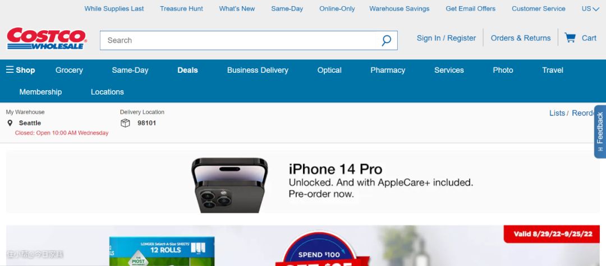Click the delivery box icon
Screen dimensions: 606x266
[x=125, y=123]
